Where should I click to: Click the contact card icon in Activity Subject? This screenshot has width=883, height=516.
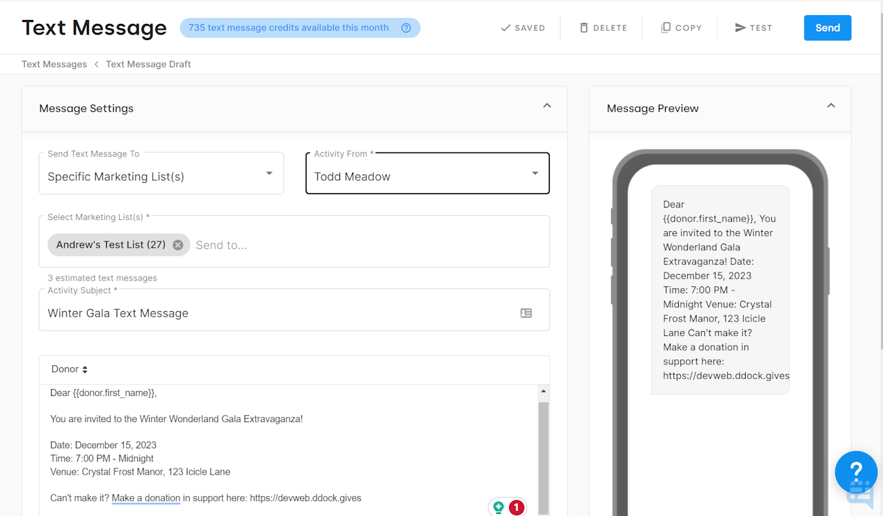(526, 313)
